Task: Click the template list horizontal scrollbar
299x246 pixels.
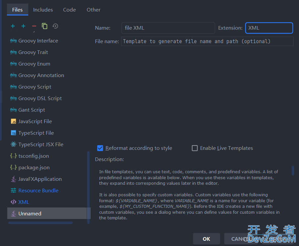Action: 41,223
